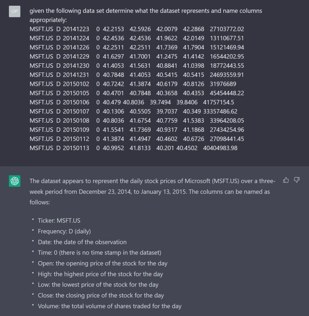309x316 pixels.
Task: Click the thumbs down feedback icon
Action: pos(297,180)
